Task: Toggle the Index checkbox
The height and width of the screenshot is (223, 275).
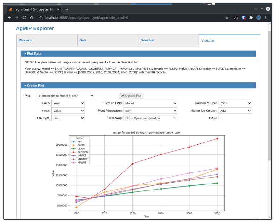Action: [x=220, y=118]
